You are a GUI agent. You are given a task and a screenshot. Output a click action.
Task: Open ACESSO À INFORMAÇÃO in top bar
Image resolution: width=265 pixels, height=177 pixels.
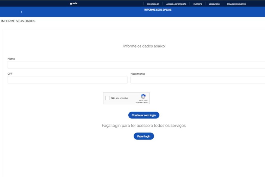click(x=176, y=4)
